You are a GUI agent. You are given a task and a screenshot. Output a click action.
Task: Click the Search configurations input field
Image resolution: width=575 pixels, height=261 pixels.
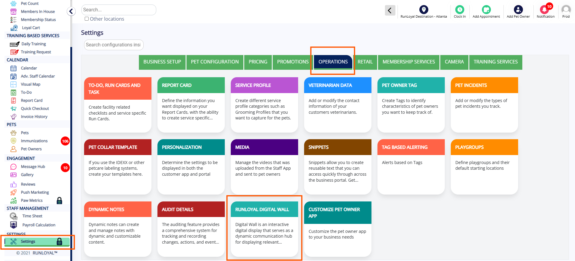(x=114, y=45)
